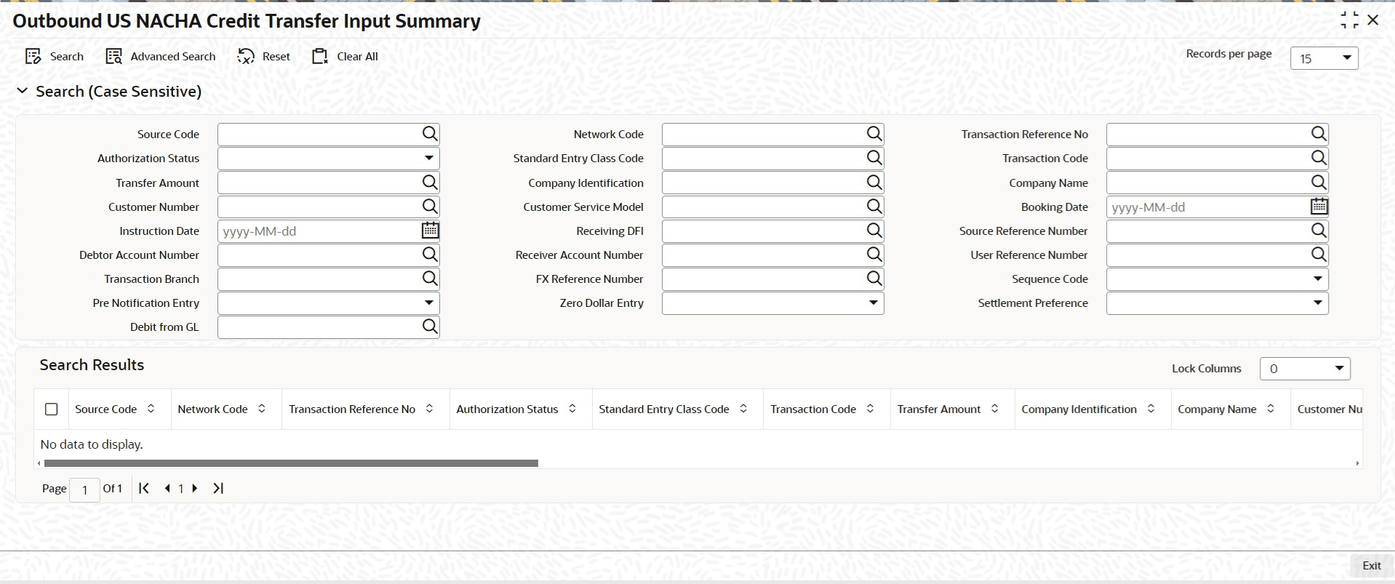1395x584 pixels.
Task: Open lookup for Customer Service Model
Action: point(874,207)
